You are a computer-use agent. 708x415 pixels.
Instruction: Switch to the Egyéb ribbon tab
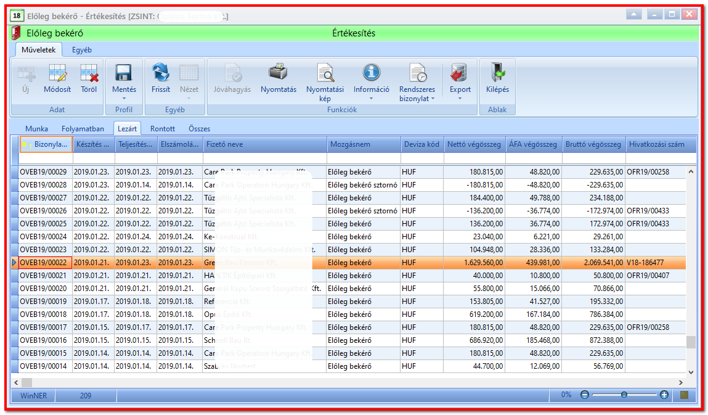click(x=82, y=50)
